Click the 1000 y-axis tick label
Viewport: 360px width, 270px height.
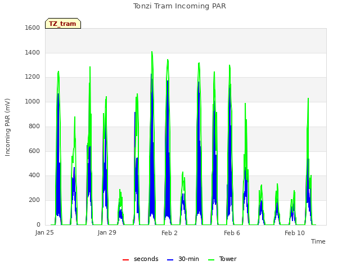[x=33, y=101]
